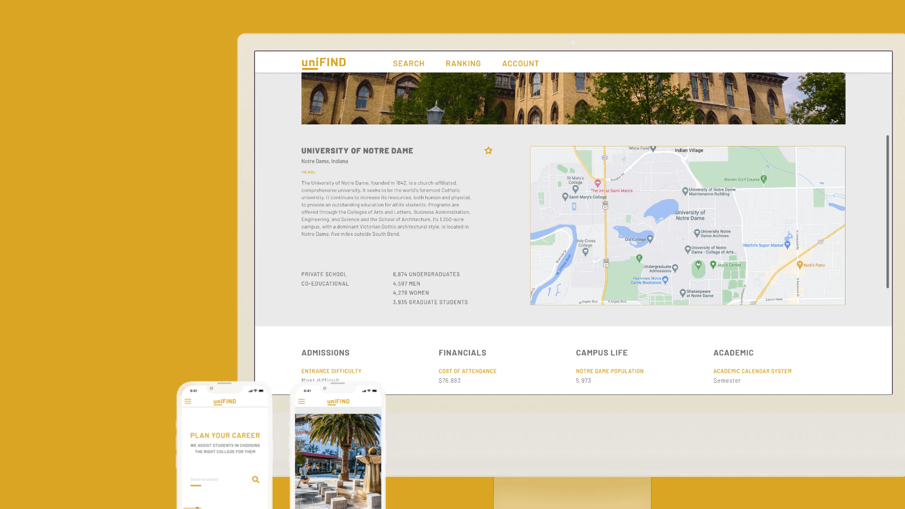
Task: Click the Holy Cross College map pin
Action: point(585,252)
